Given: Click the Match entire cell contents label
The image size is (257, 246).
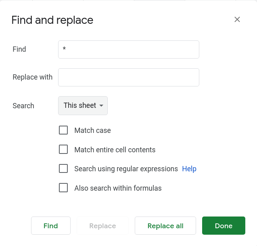Looking at the screenshot, I should click(115, 150).
